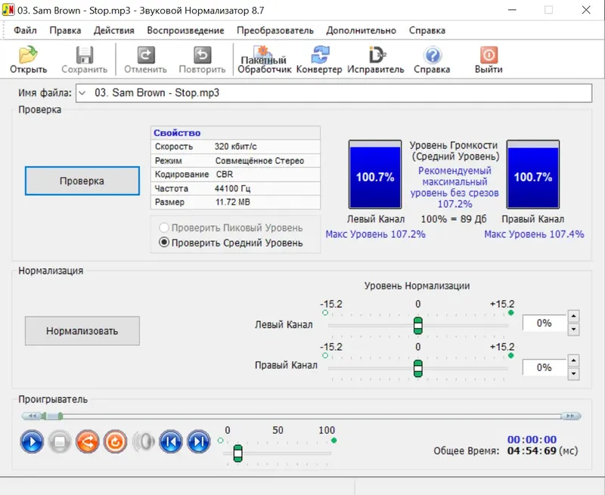Image resolution: width=605 pixels, height=495 pixels.
Task: Launch the Пакетный Обработчик batch processor
Action: tap(263, 59)
